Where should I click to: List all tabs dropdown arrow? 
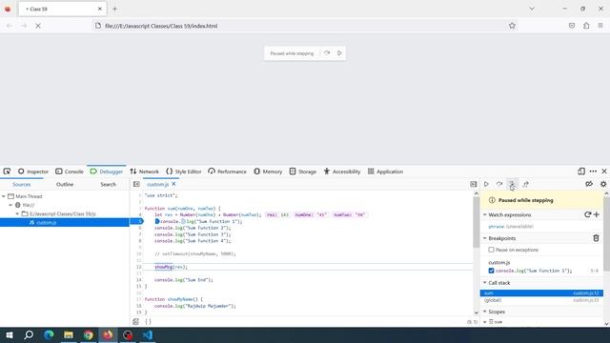(532, 9)
